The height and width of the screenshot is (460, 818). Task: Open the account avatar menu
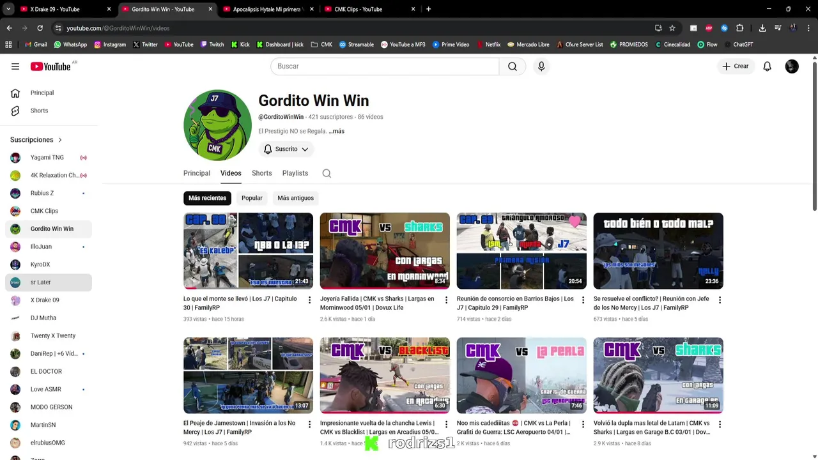click(x=792, y=66)
